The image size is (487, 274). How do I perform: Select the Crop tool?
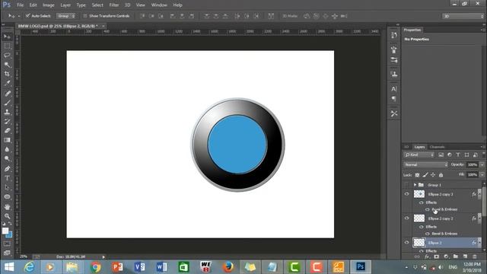tap(7, 74)
